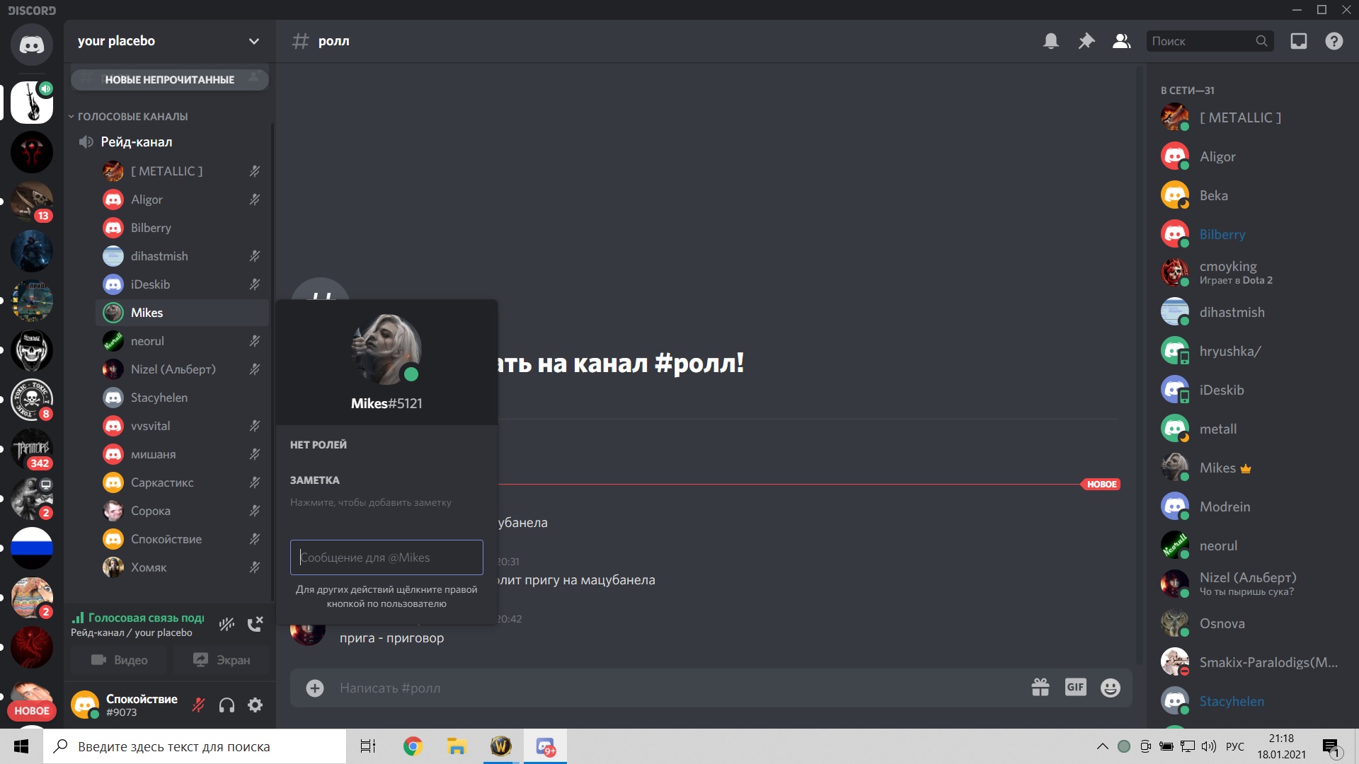Screen dimensions: 1359x764
Task: Open the emoji picker
Action: tap(1111, 687)
